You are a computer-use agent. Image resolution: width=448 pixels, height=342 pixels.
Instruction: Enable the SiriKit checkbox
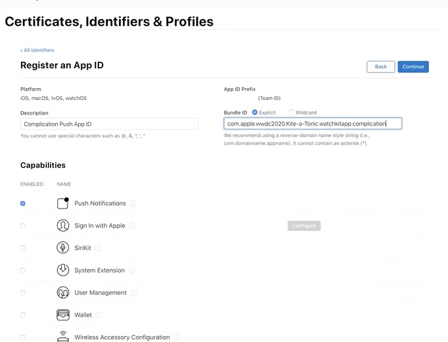[23, 248]
